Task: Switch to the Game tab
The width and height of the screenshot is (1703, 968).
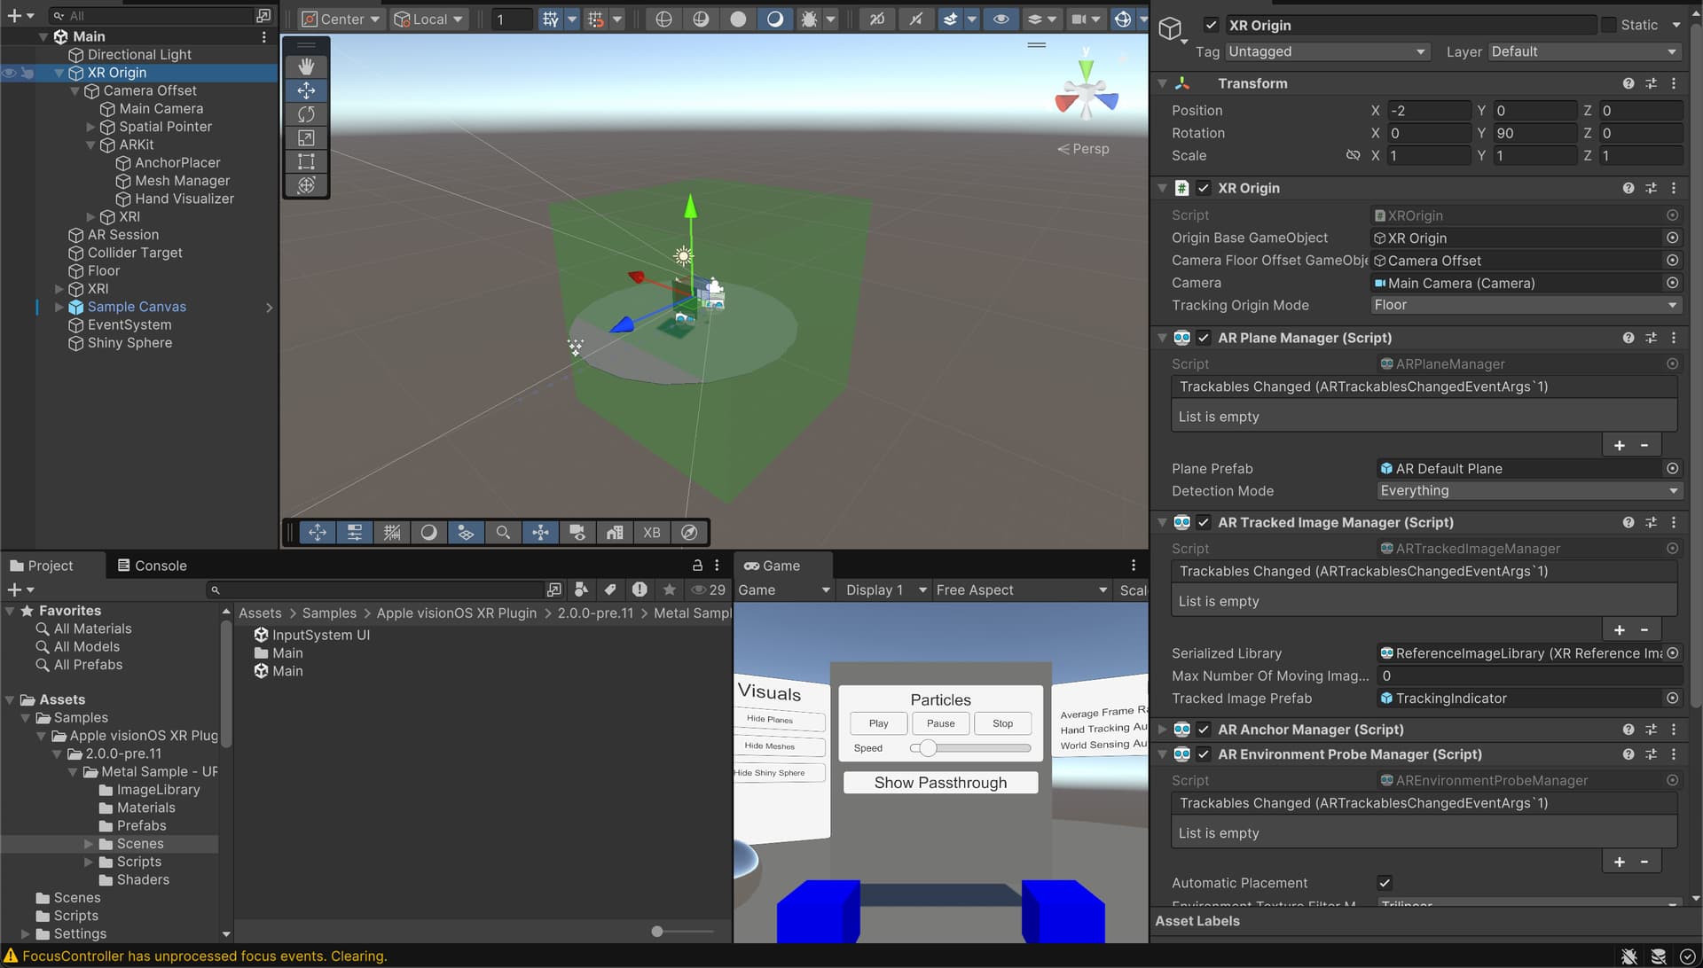Action: [x=778, y=566]
